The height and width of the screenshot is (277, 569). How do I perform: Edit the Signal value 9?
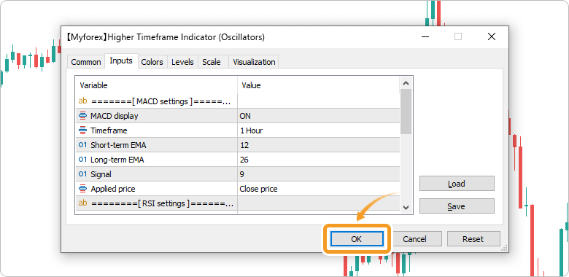click(x=319, y=174)
